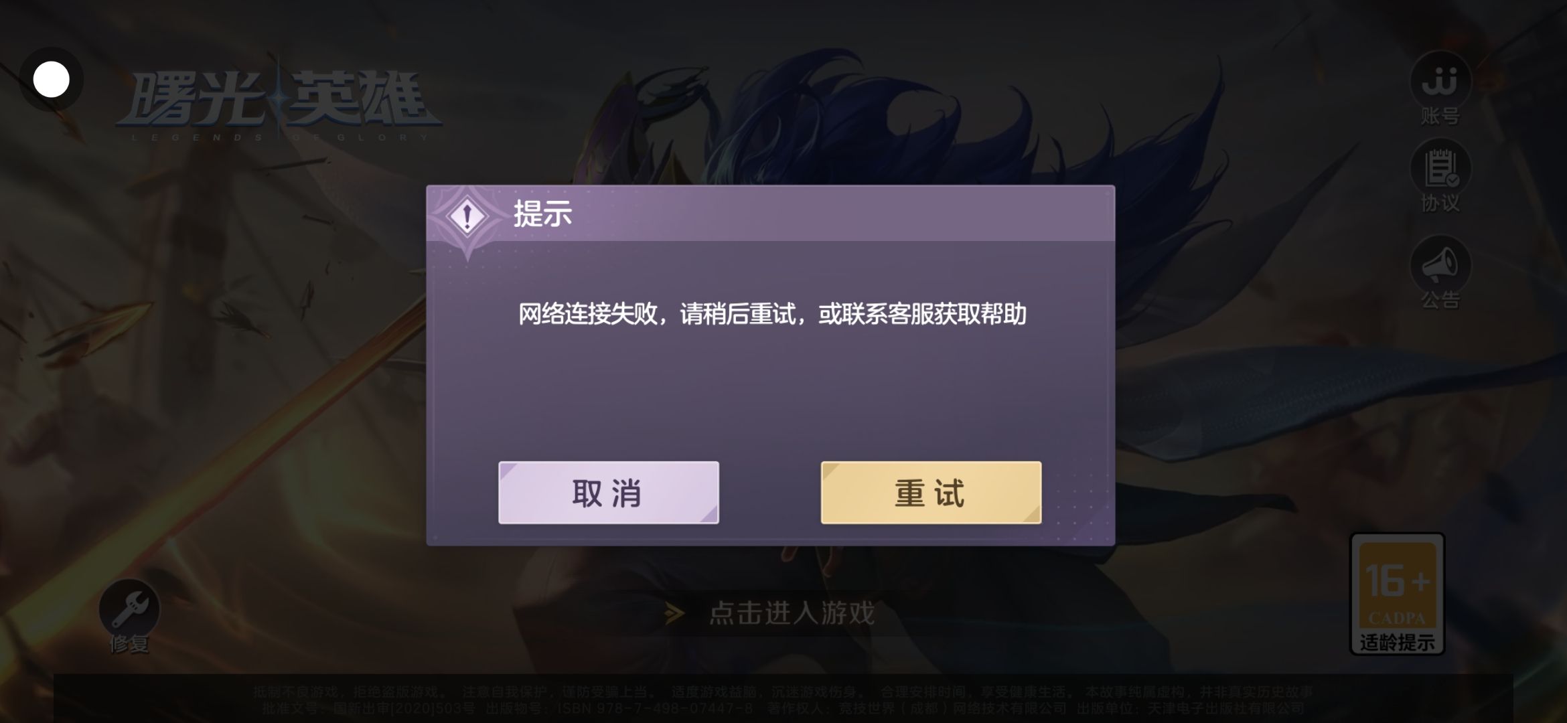Click the health gaming advisory footer line
This screenshot has width=1567, height=723.
tap(783, 692)
